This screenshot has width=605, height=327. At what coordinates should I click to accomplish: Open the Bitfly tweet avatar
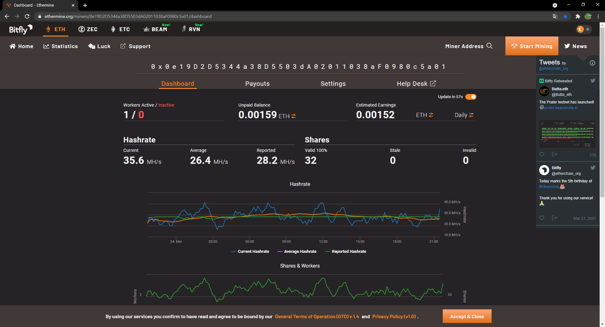544,170
